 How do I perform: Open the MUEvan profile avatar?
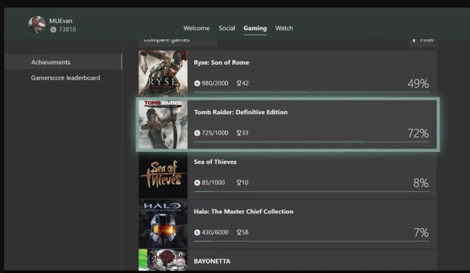coord(37,25)
